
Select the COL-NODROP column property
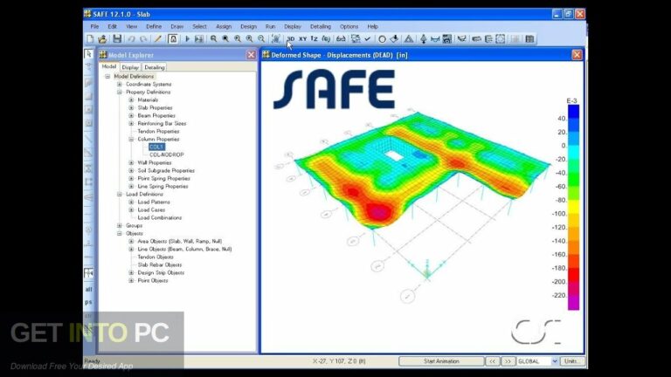coord(167,154)
